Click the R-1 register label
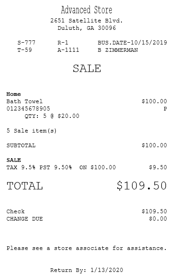The width and height of the screenshot is (179, 277). 63,43
